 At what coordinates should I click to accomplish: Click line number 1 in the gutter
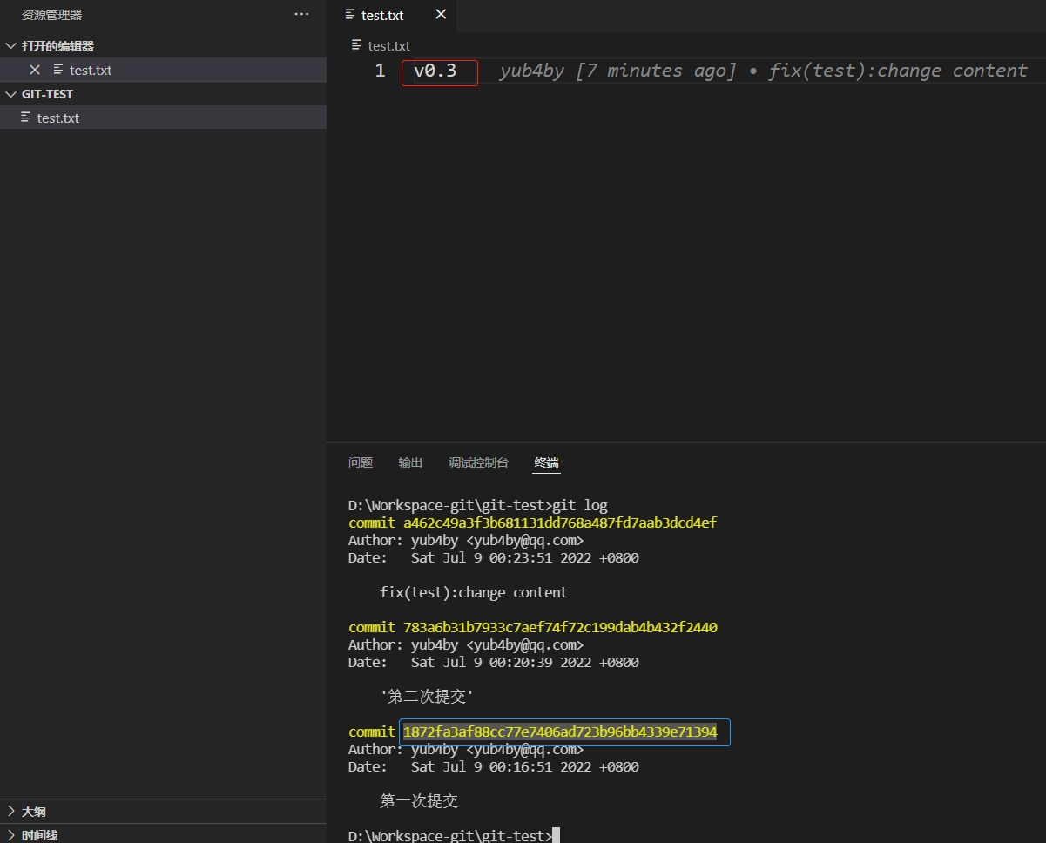pyautogui.click(x=380, y=71)
